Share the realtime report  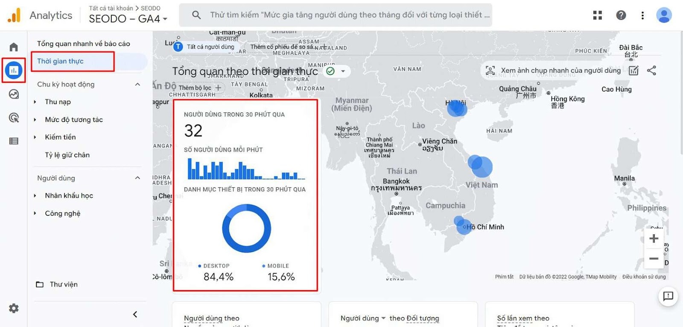pyautogui.click(x=651, y=71)
